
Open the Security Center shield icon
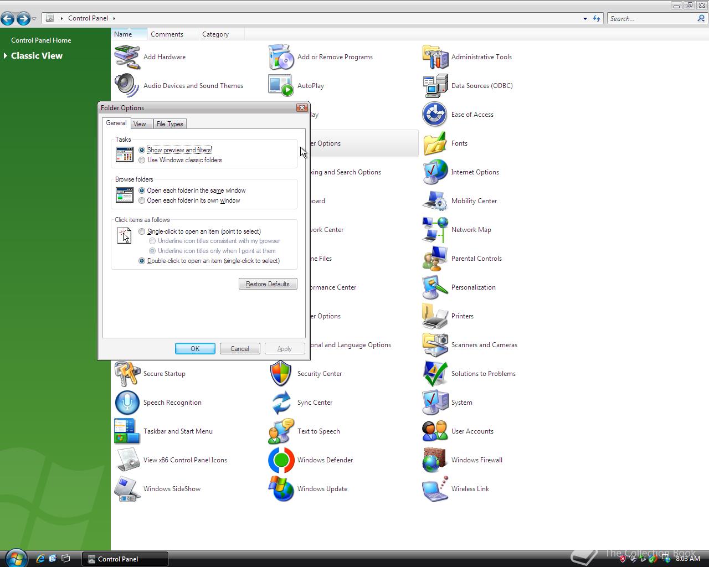tap(281, 374)
